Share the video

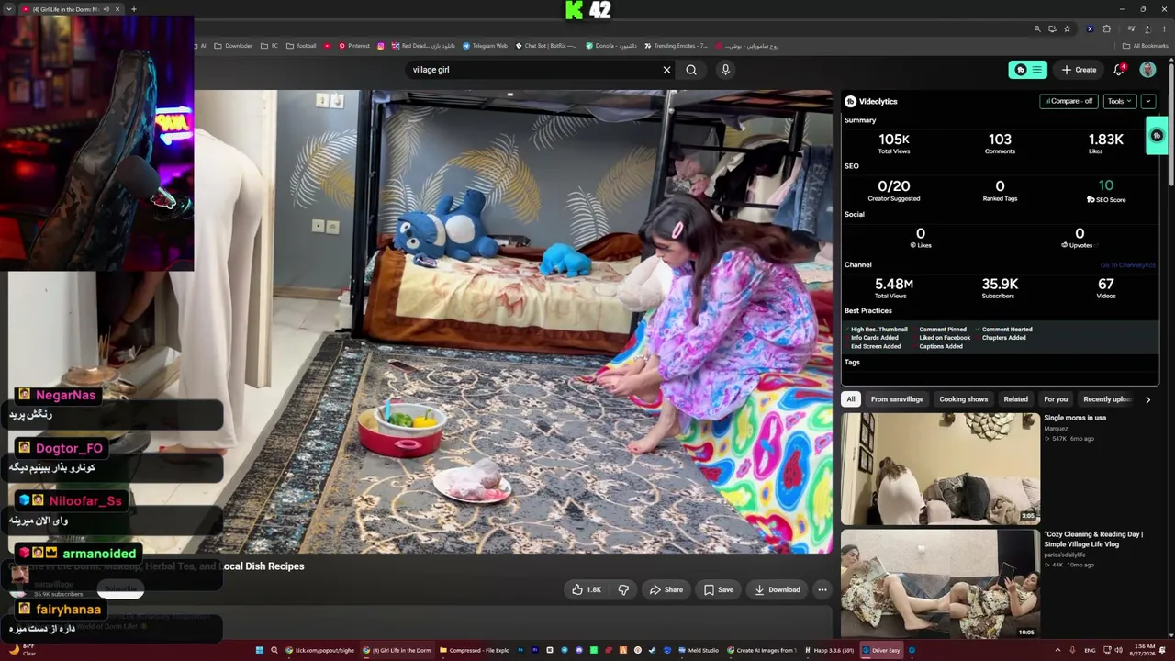(x=666, y=589)
